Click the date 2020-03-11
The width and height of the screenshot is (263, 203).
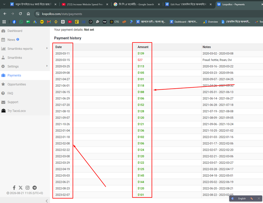(x=62, y=54)
